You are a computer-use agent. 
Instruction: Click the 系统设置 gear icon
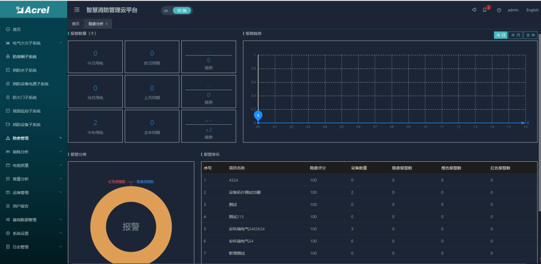coord(8,233)
